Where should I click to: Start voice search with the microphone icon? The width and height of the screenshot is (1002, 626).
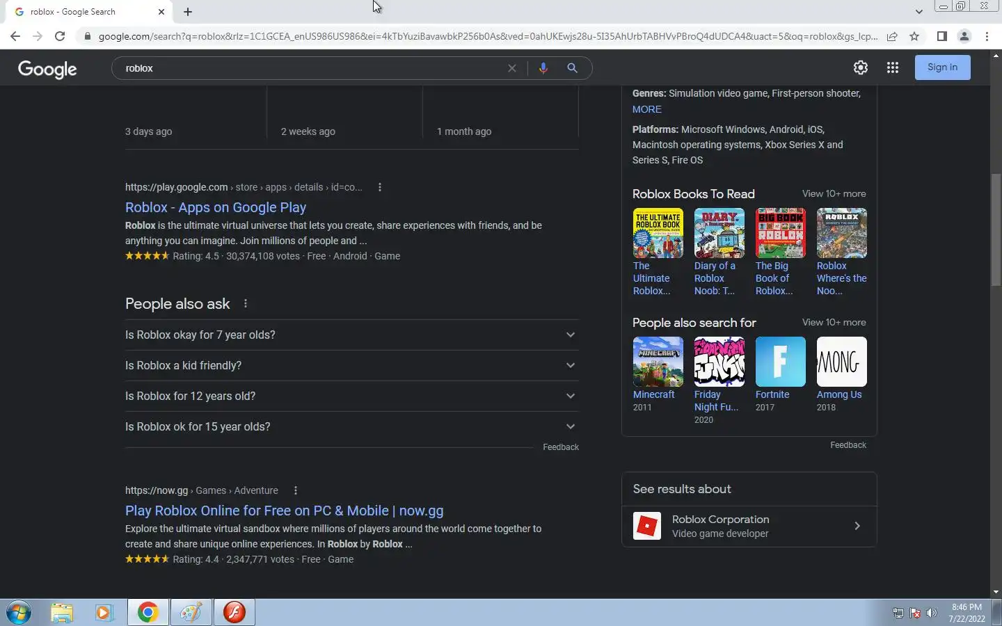pos(543,68)
